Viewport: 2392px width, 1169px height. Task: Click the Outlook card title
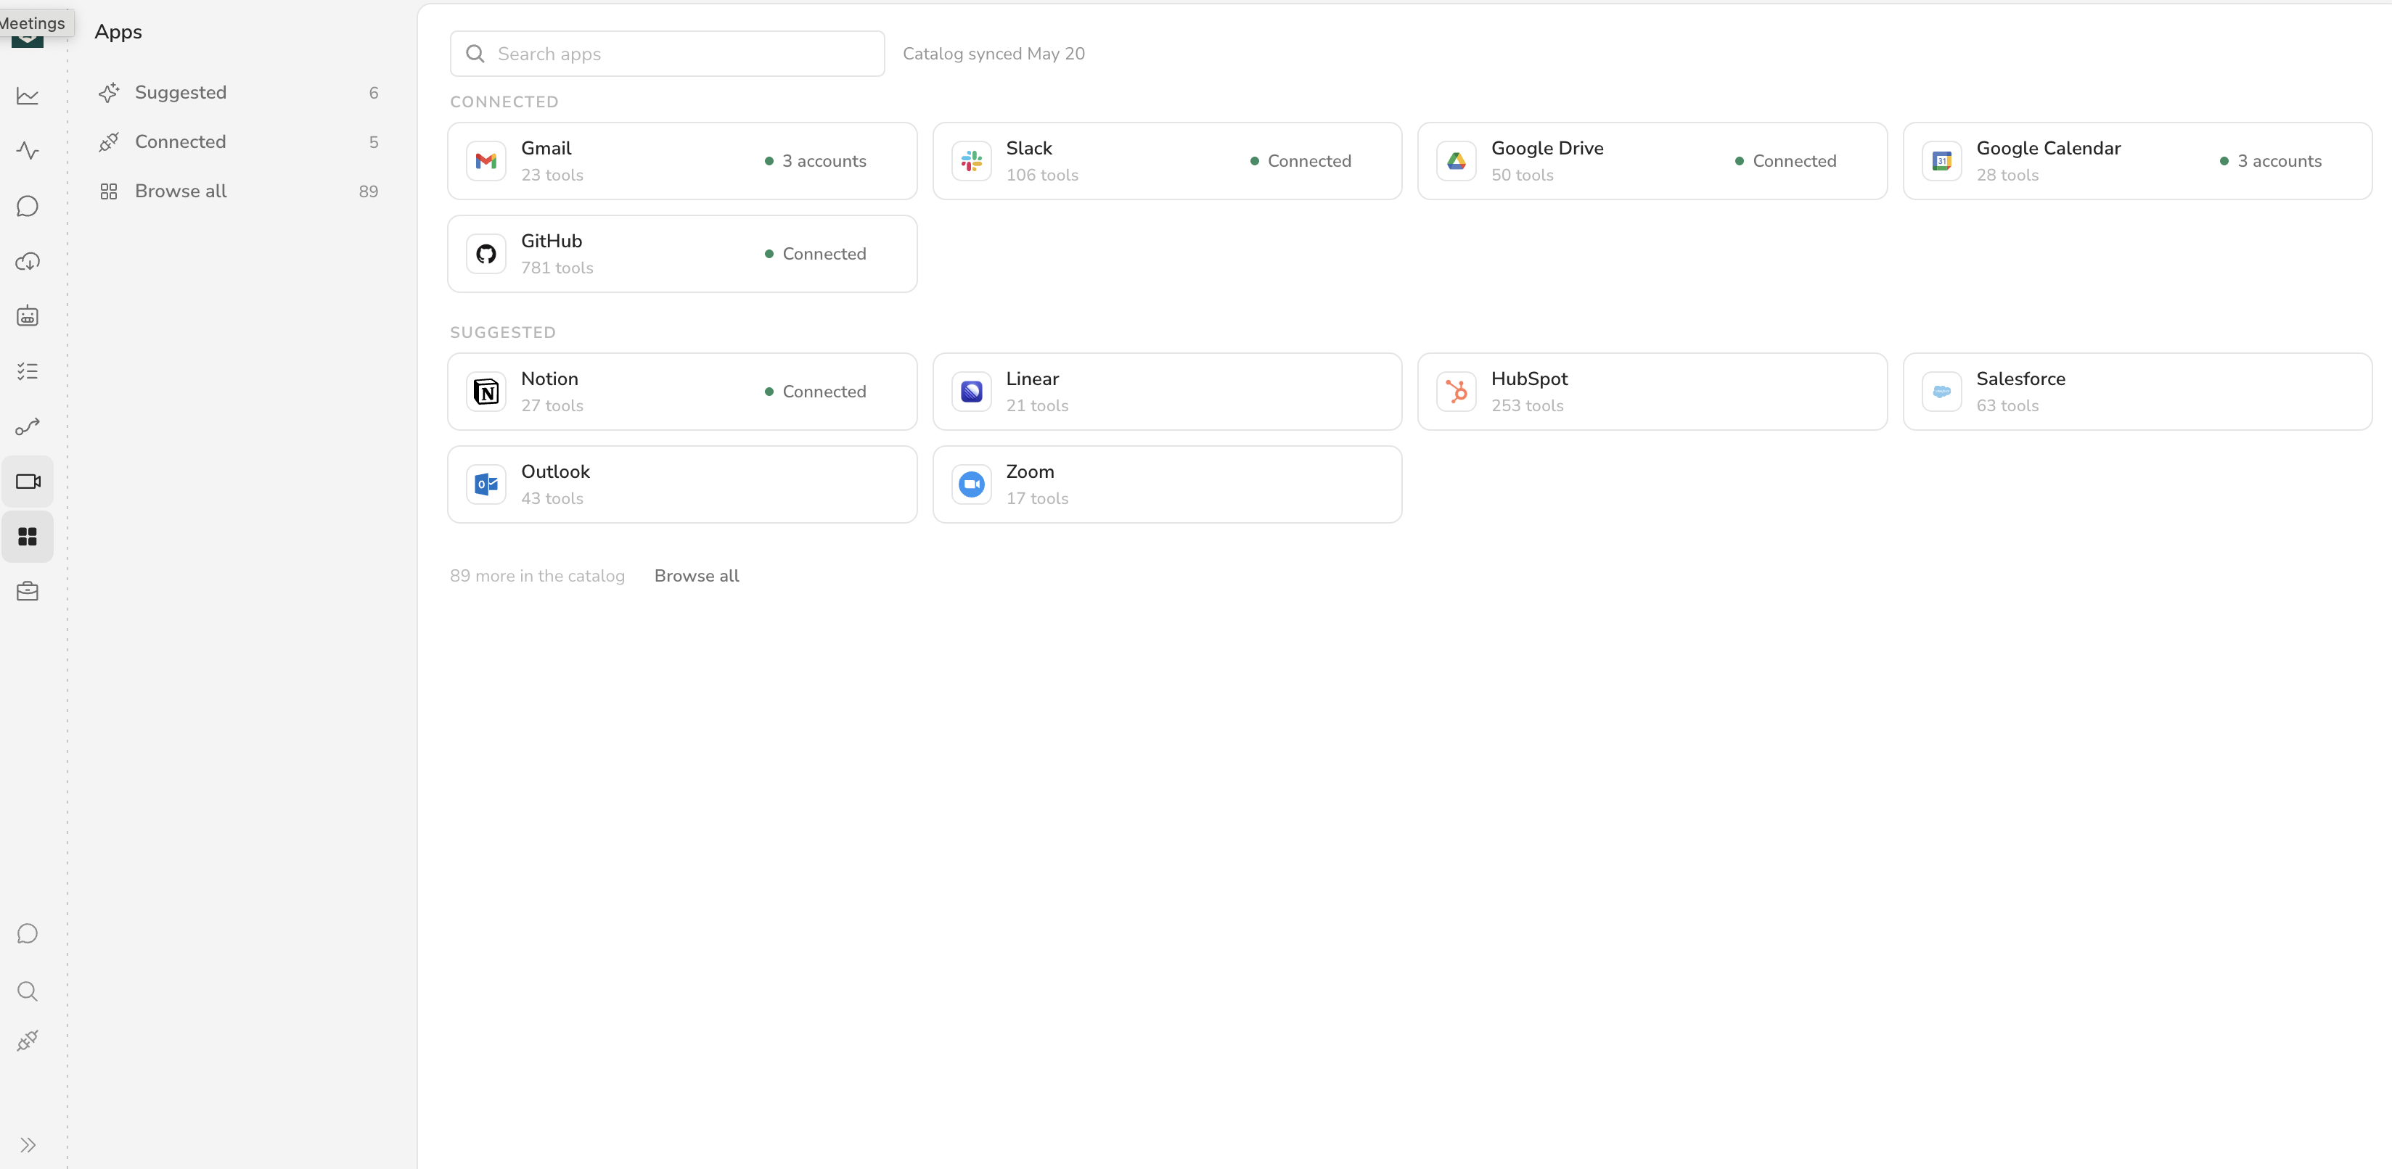[555, 471]
